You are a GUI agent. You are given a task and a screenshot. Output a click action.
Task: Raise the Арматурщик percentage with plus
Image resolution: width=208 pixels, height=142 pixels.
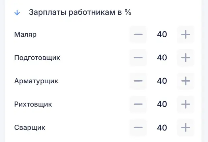click(185, 81)
